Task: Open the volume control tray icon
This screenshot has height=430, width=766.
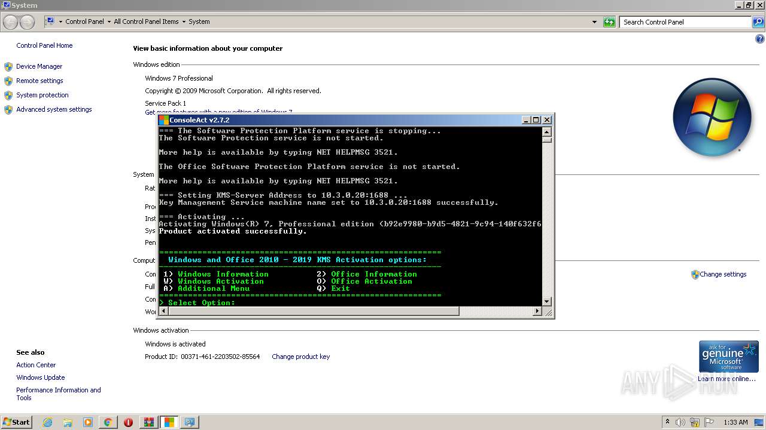Action: pos(680,422)
